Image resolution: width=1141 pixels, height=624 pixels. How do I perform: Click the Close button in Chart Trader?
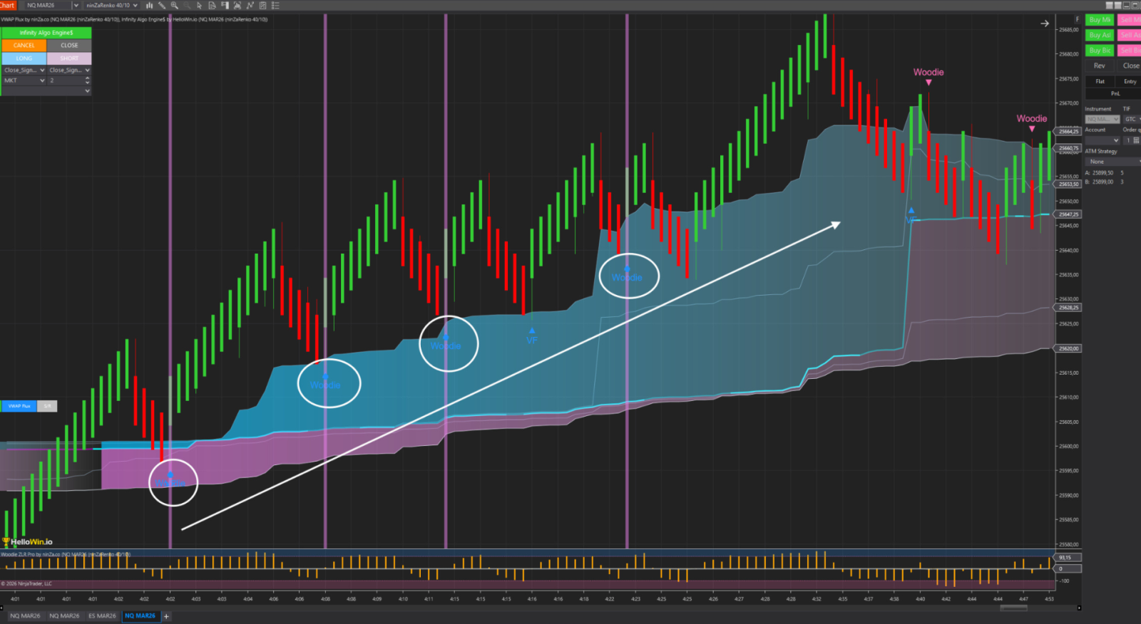coord(1130,66)
